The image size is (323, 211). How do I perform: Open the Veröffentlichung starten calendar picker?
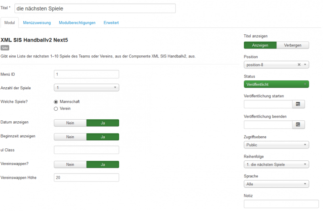coord(298,104)
